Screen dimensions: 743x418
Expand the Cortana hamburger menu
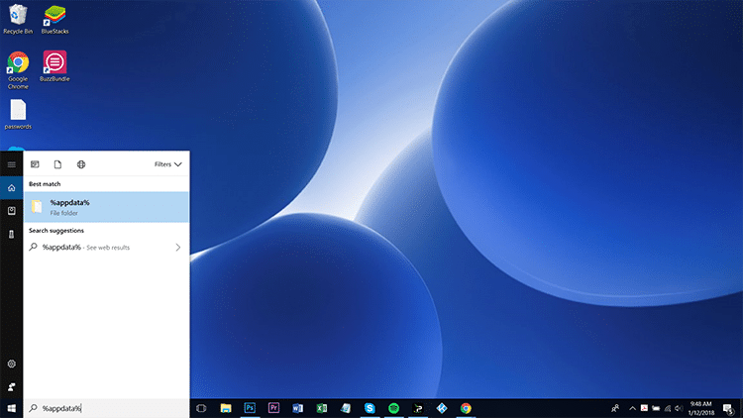(11, 164)
